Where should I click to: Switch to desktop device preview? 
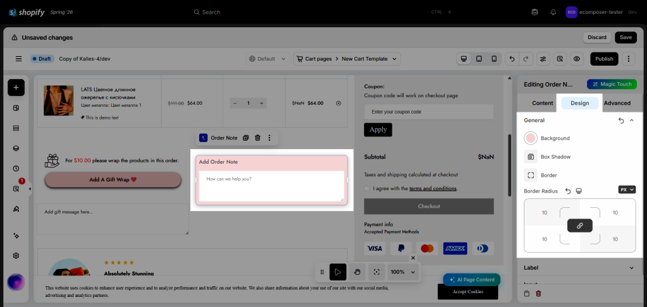464,59
